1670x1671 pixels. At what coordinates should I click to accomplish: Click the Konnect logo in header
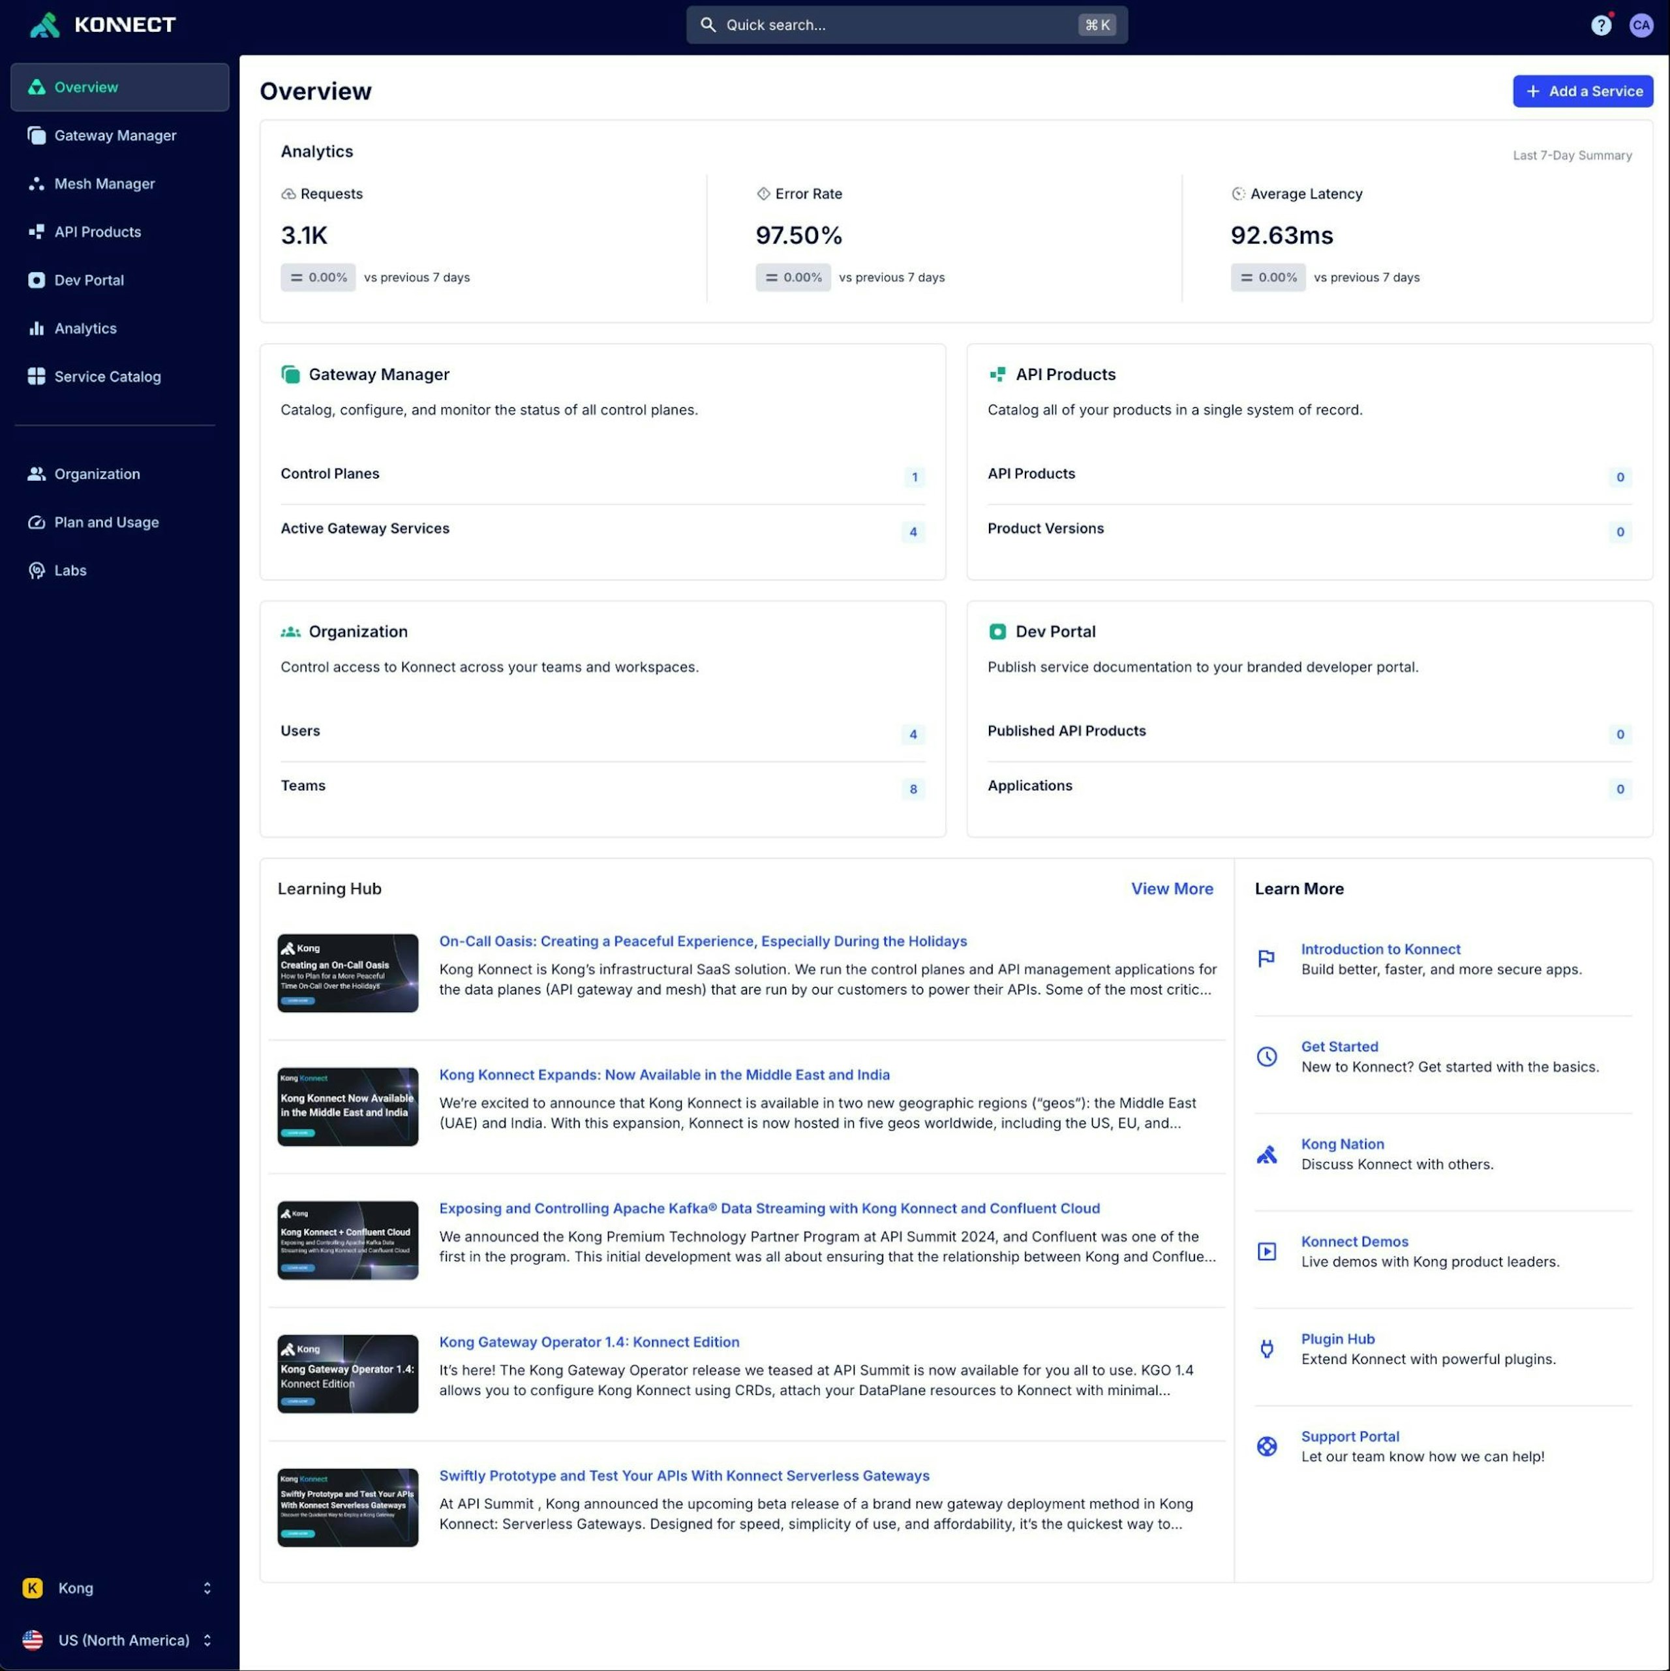pos(103,25)
